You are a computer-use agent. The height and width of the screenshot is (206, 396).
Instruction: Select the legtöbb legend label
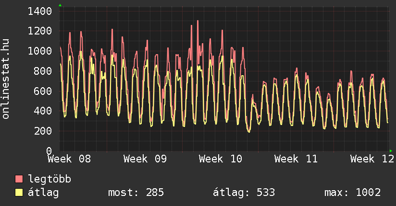pyautogui.click(x=49, y=180)
